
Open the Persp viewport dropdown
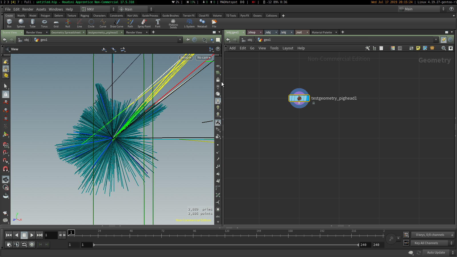(x=186, y=58)
